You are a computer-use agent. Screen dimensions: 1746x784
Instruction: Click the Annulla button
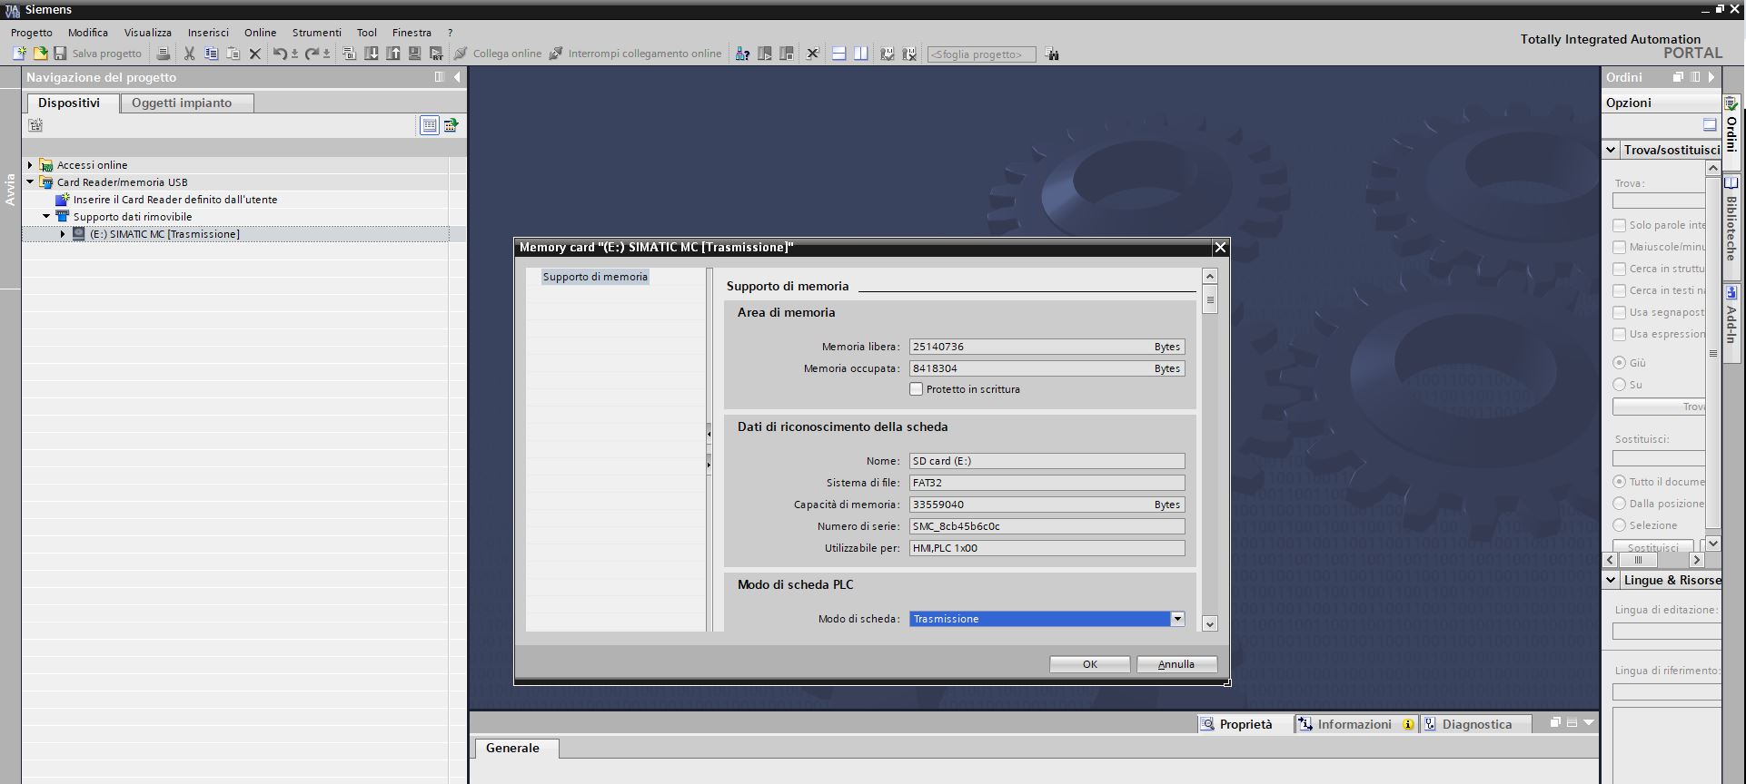pos(1176,664)
